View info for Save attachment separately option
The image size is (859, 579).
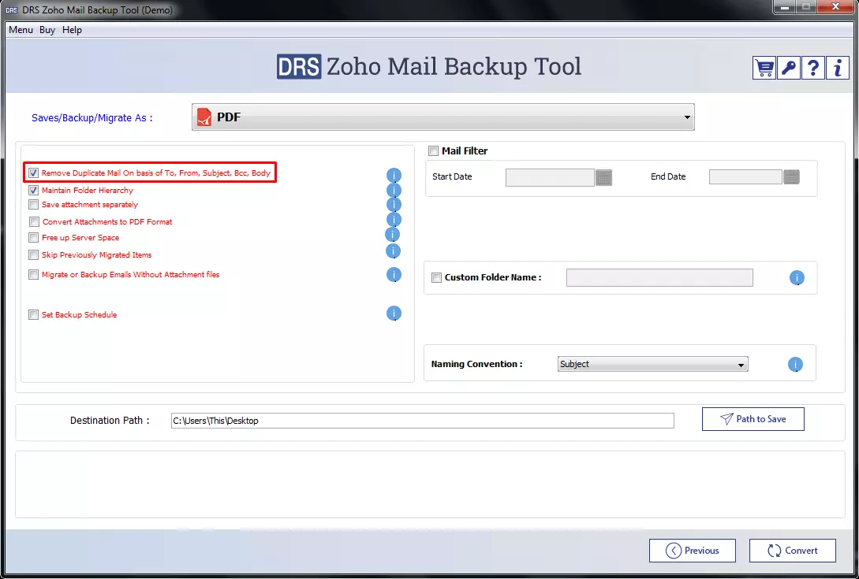394,204
